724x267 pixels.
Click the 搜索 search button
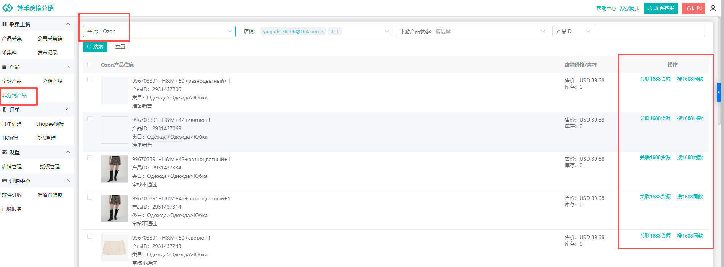[x=95, y=46]
